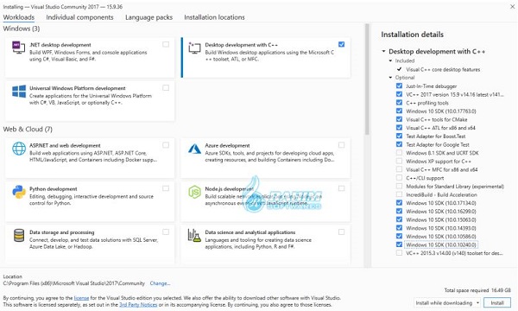
Task: Close the installer window with the X
Action: point(512,6)
